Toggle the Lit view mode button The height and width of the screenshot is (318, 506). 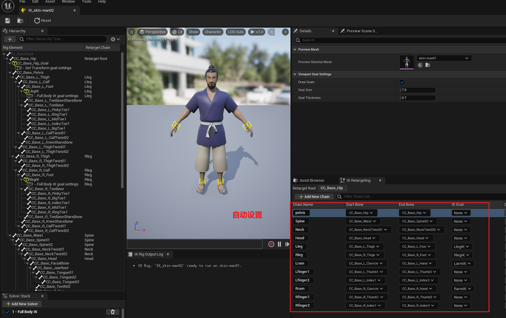click(x=177, y=32)
